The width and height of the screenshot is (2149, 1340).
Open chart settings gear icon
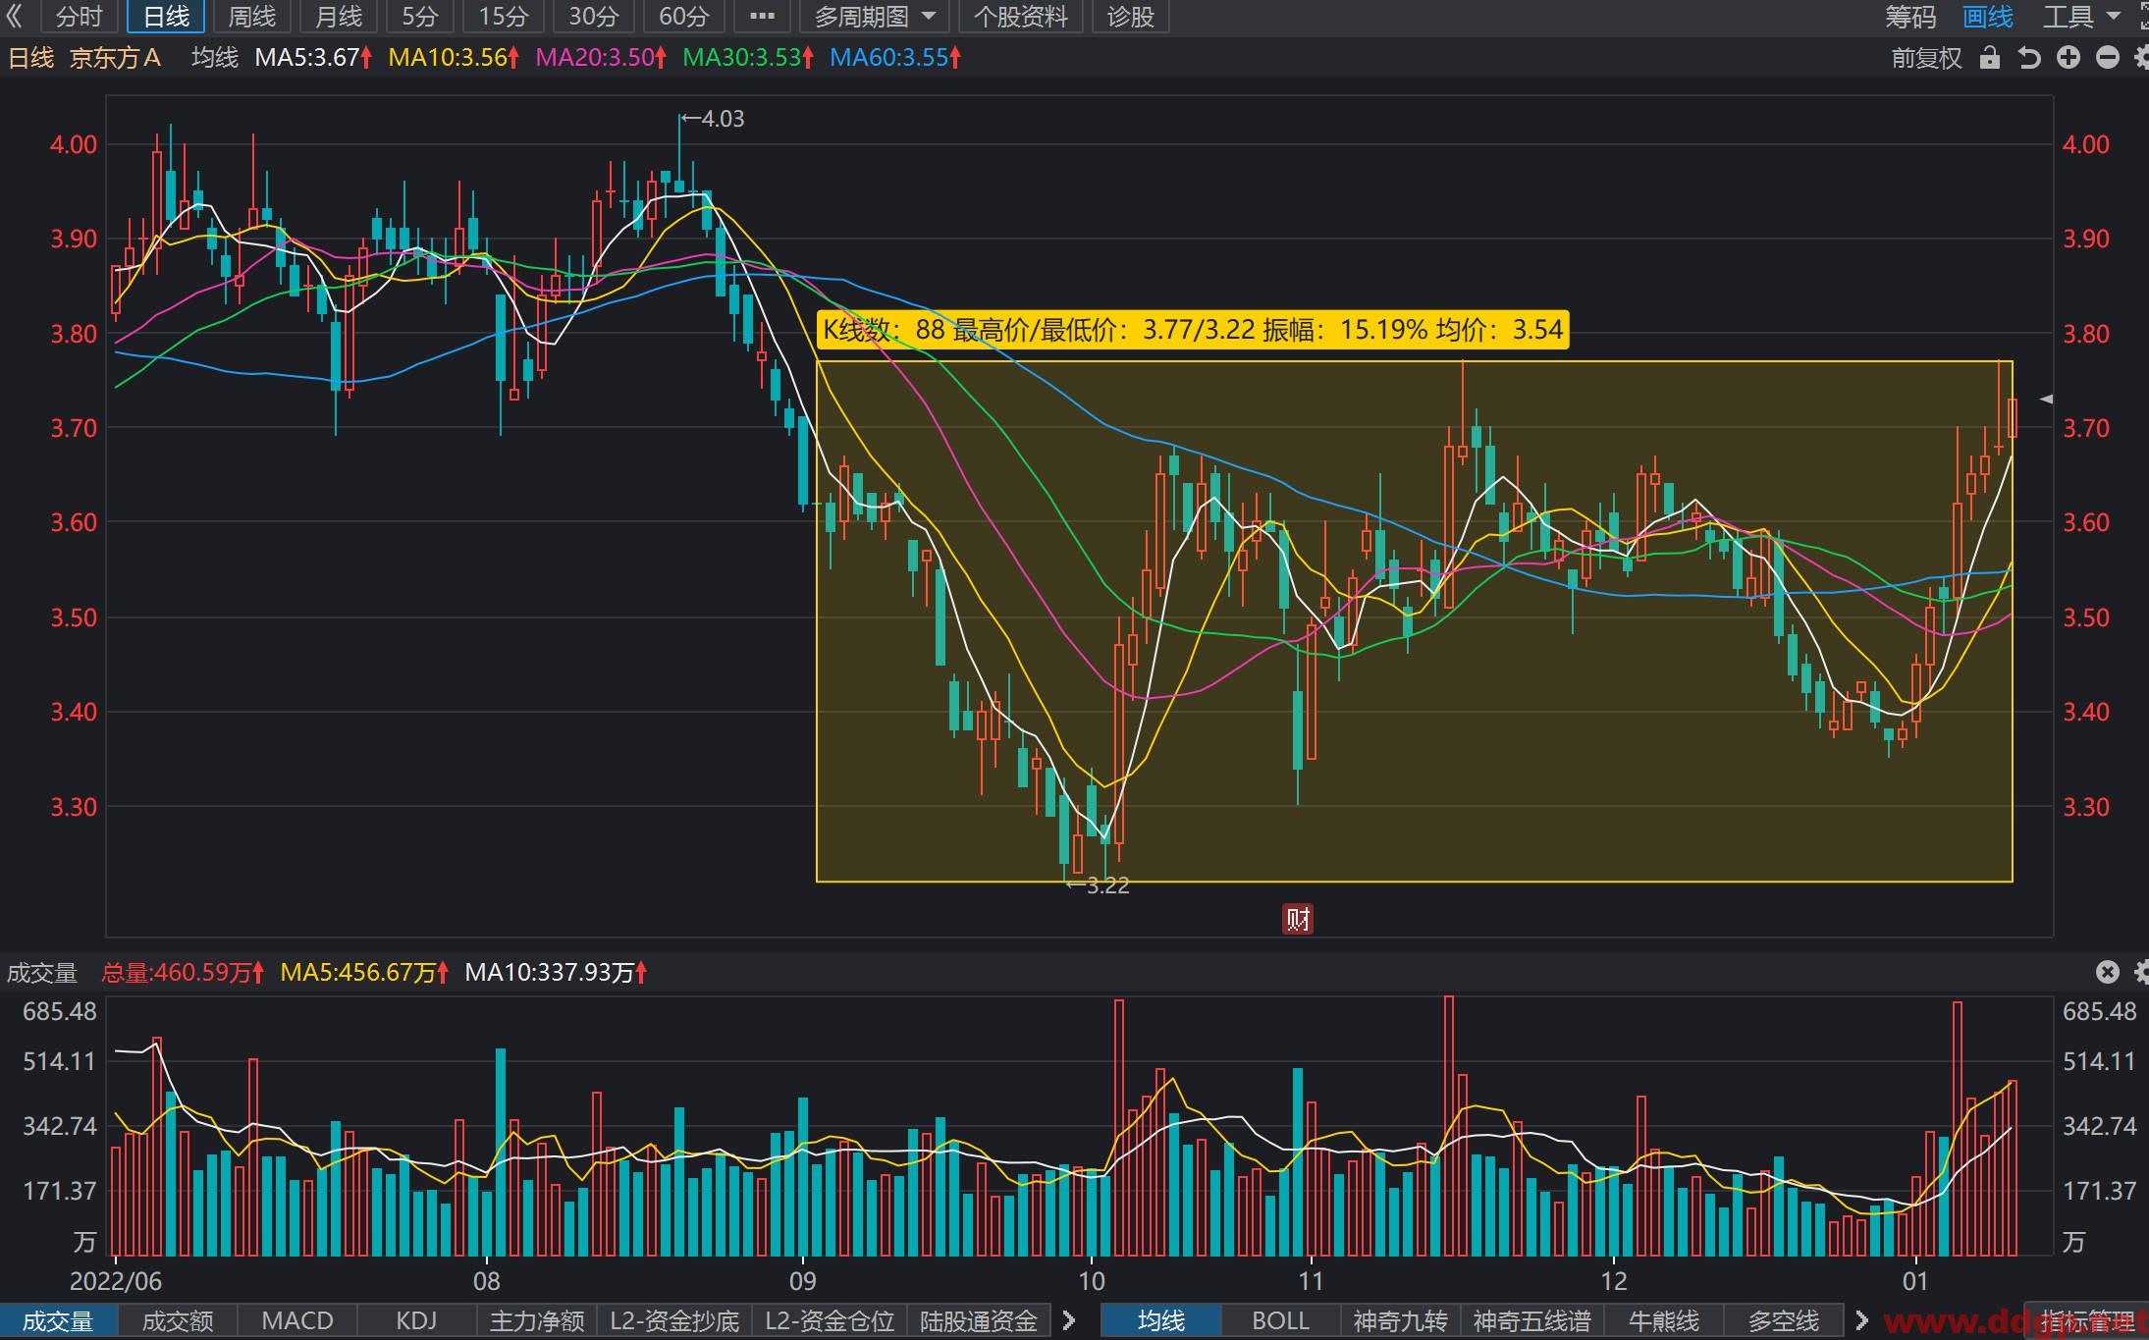[2141, 58]
